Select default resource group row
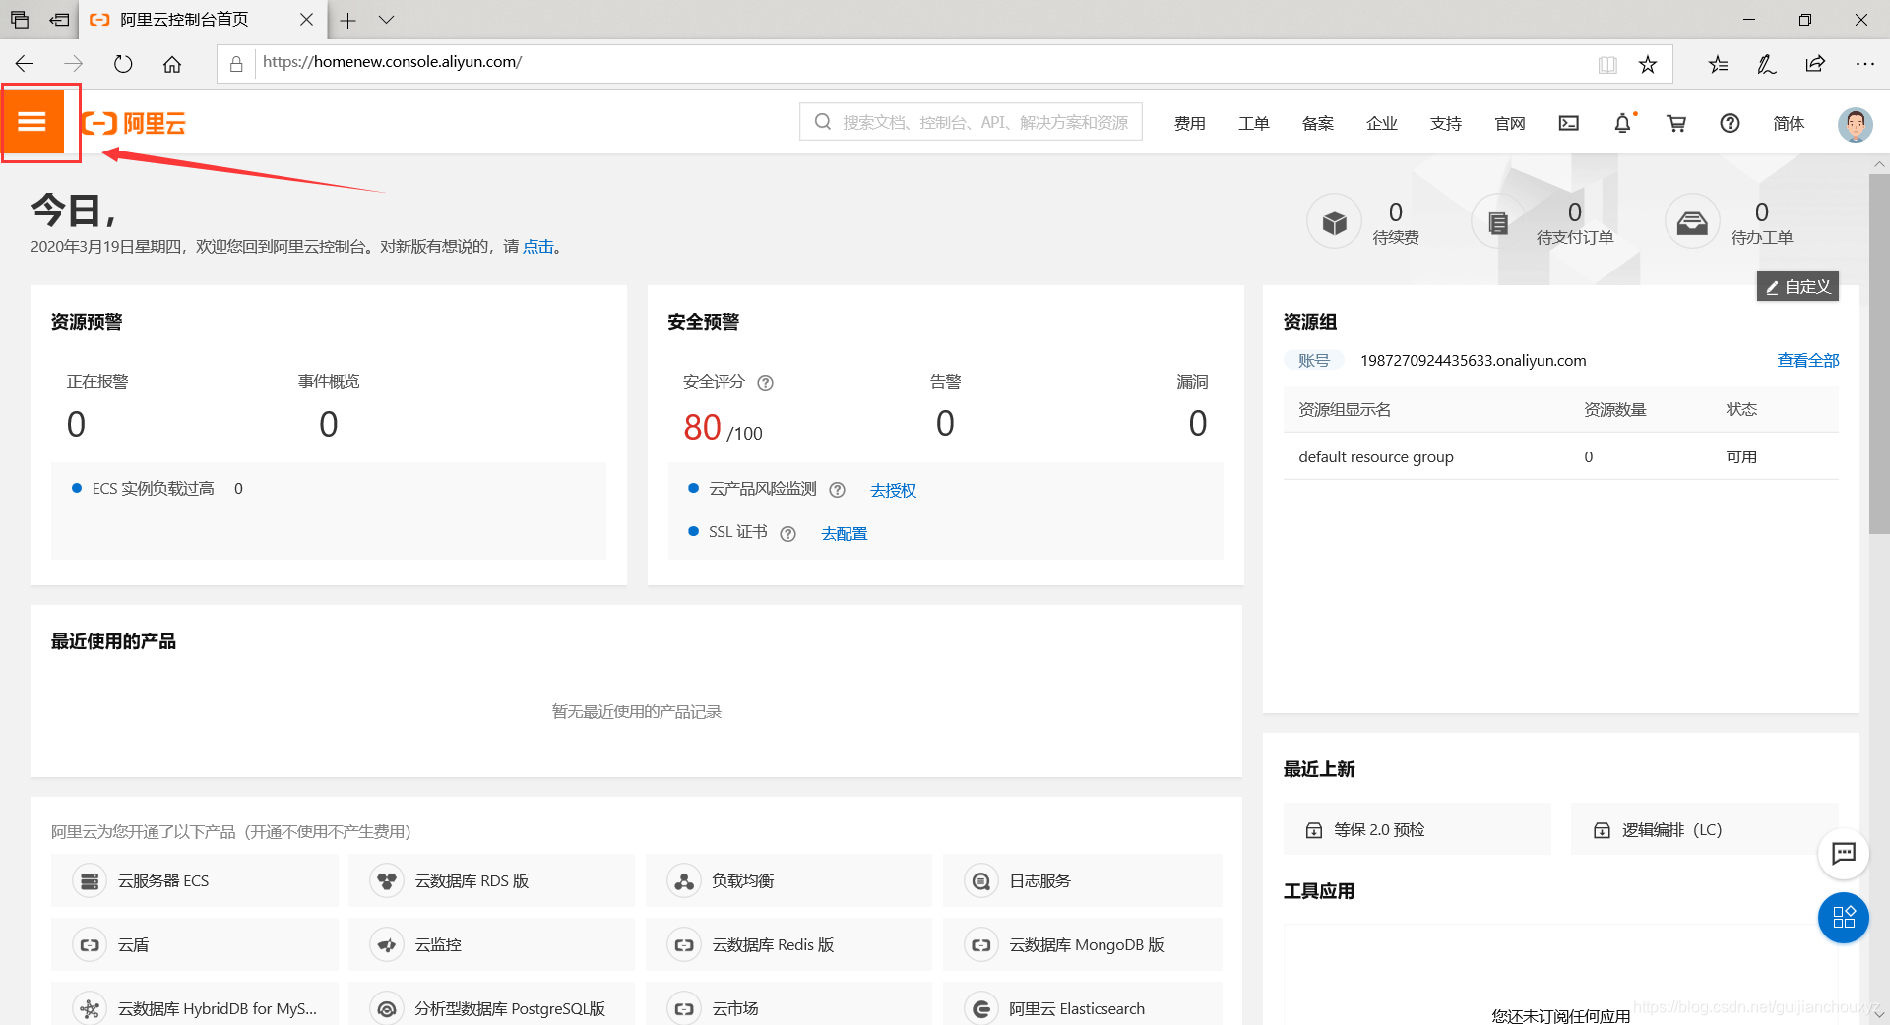The height and width of the screenshot is (1025, 1890). pos(1560,456)
